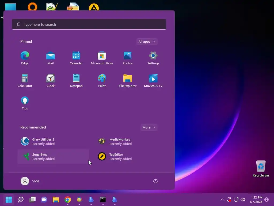This screenshot has width=274, height=206.
Task: Open recently added TagEditor
Action: tap(130, 157)
